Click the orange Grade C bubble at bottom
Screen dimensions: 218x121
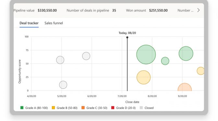185,87
